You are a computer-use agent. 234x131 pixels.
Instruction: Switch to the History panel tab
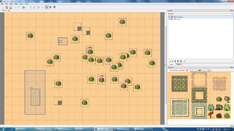[x=179, y=64]
